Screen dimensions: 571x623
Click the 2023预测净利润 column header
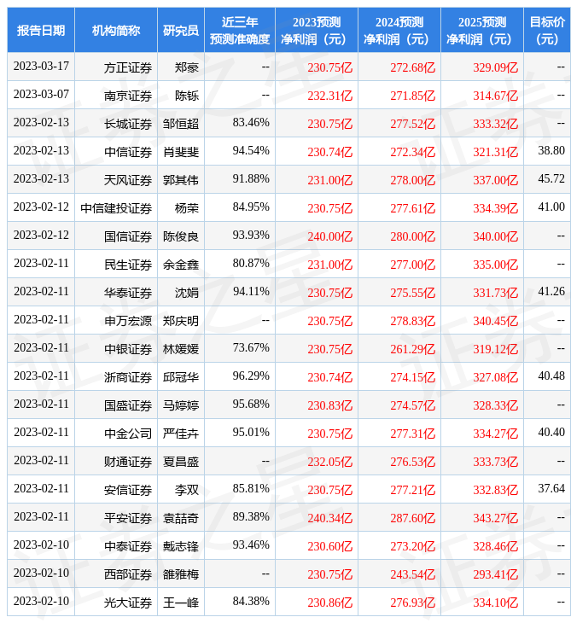tap(317, 31)
